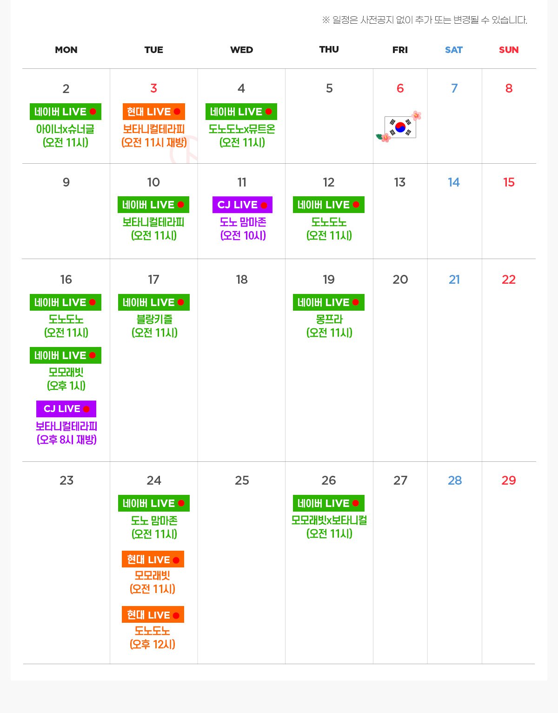Click 현대 LIVE badge above 모모래빗 on the 24th

coord(153,559)
